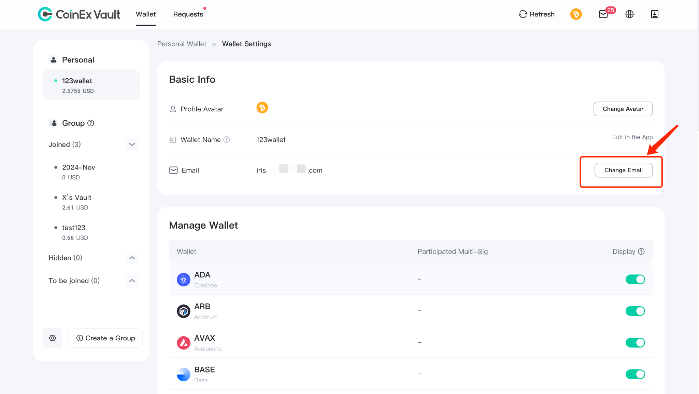The image size is (699, 394).
Task: Click the Display help question icon
Action: 641,252
